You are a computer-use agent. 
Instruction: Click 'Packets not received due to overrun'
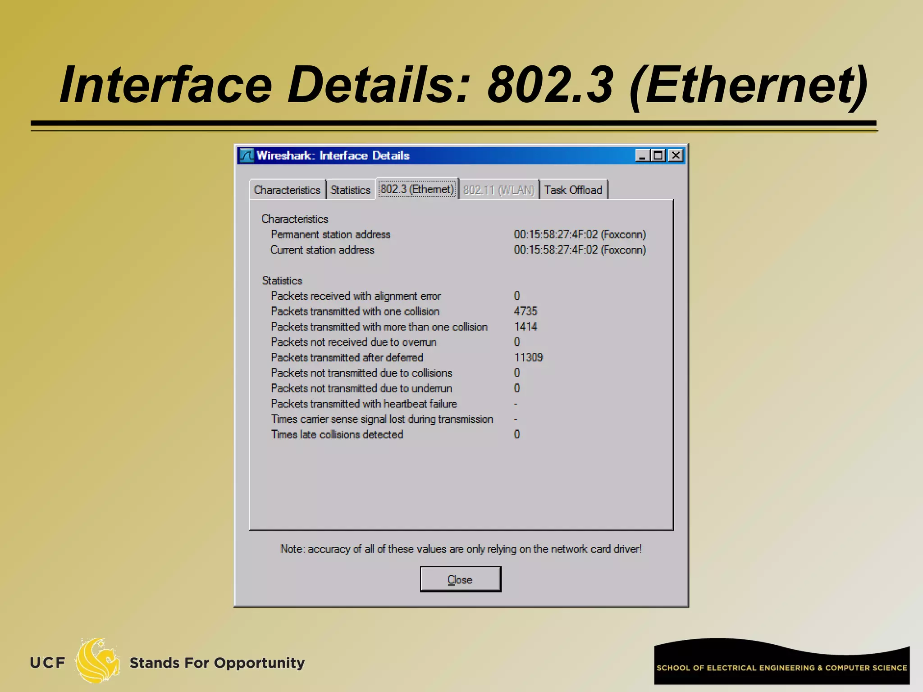click(x=353, y=342)
